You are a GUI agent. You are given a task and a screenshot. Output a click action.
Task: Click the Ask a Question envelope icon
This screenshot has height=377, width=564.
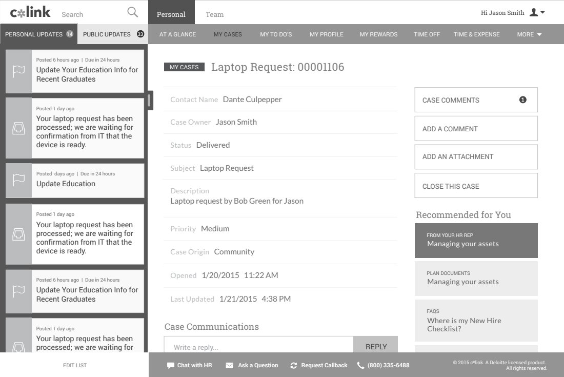(x=229, y=365)
